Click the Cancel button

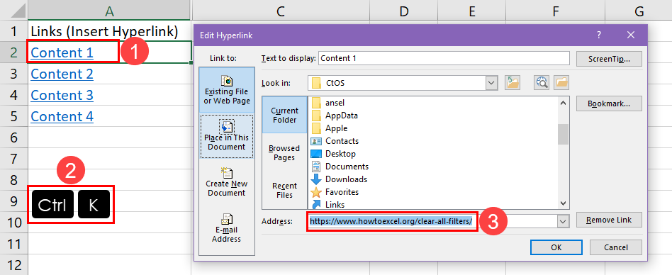click(x=616, y=247)
